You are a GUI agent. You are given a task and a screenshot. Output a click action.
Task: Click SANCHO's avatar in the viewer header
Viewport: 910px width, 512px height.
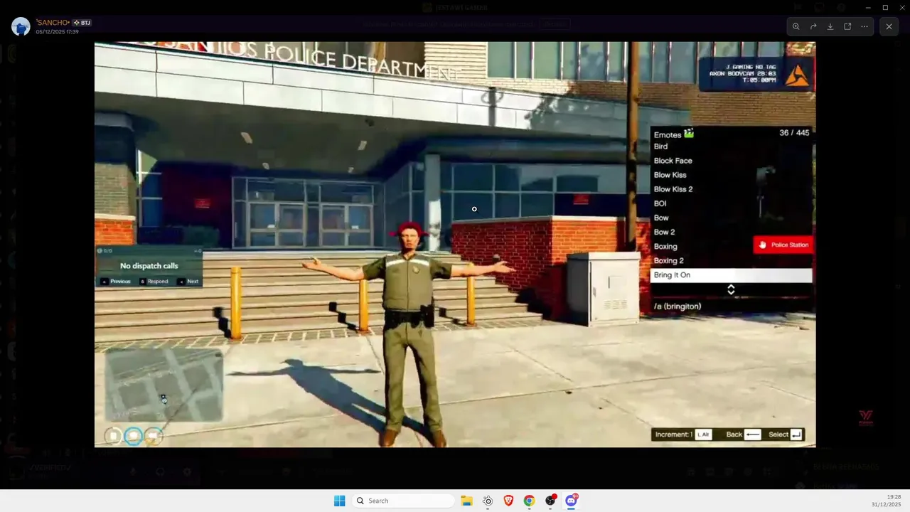(21, 26)
